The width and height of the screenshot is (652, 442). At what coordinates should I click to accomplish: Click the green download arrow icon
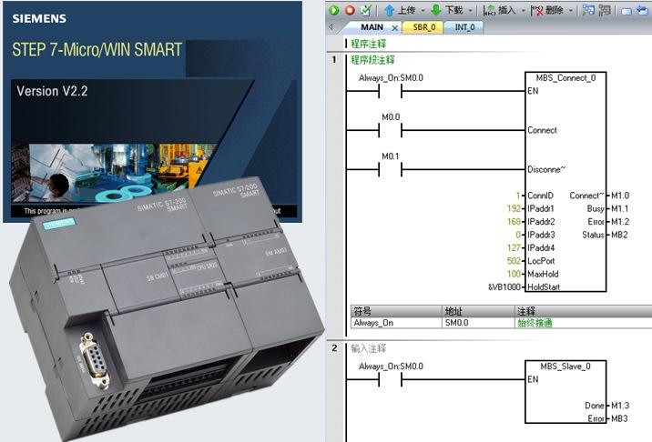(436, 10)
